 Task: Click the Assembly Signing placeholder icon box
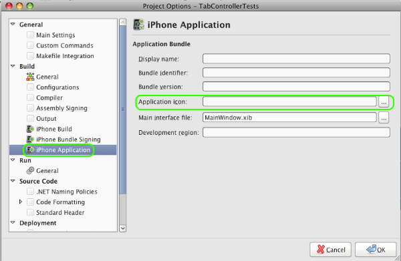click(30, 108)
